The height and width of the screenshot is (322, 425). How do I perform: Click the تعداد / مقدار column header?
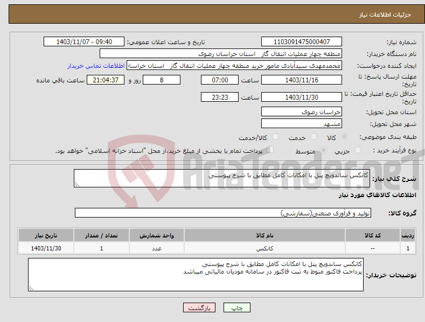click(x=101, y=235)
